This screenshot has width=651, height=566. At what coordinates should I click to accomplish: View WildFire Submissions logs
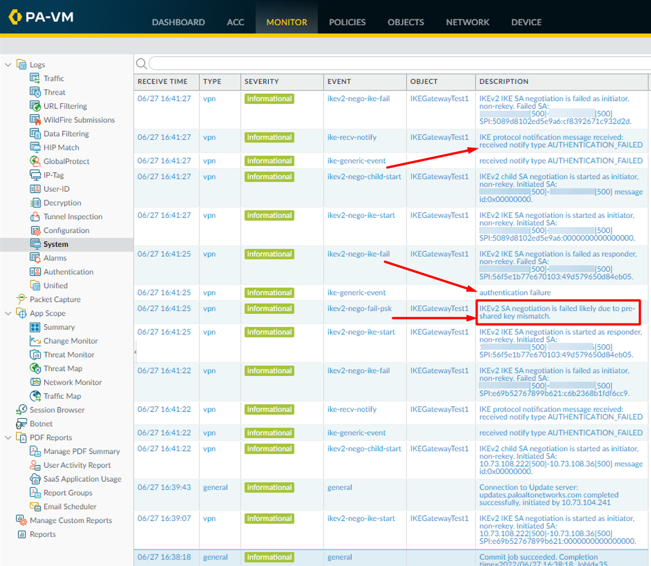[x=79, y=120]
